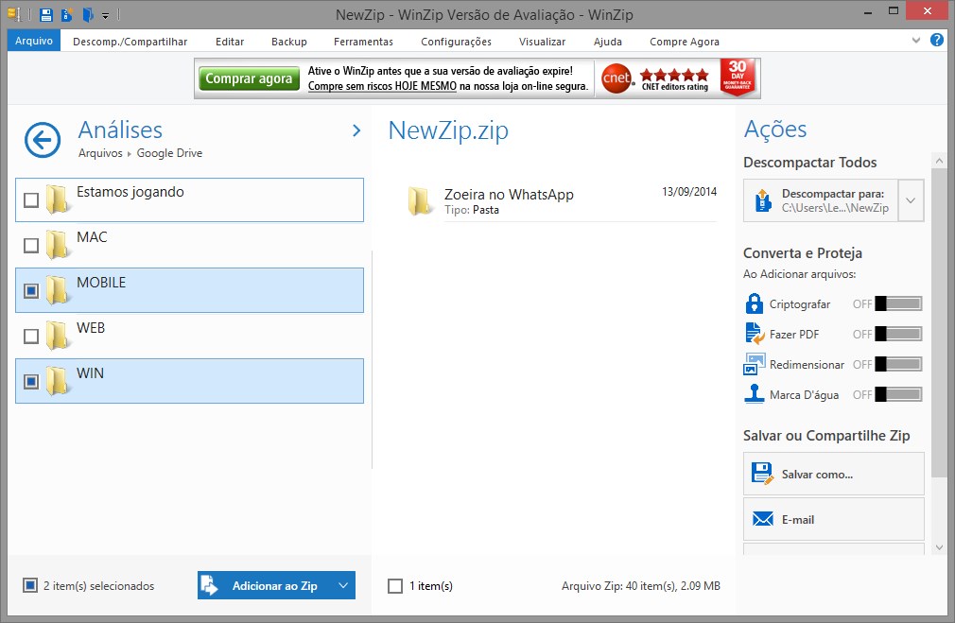Open the Configurações tab
The height and width of the screenshot is (623, 955).
coord(456,42)
